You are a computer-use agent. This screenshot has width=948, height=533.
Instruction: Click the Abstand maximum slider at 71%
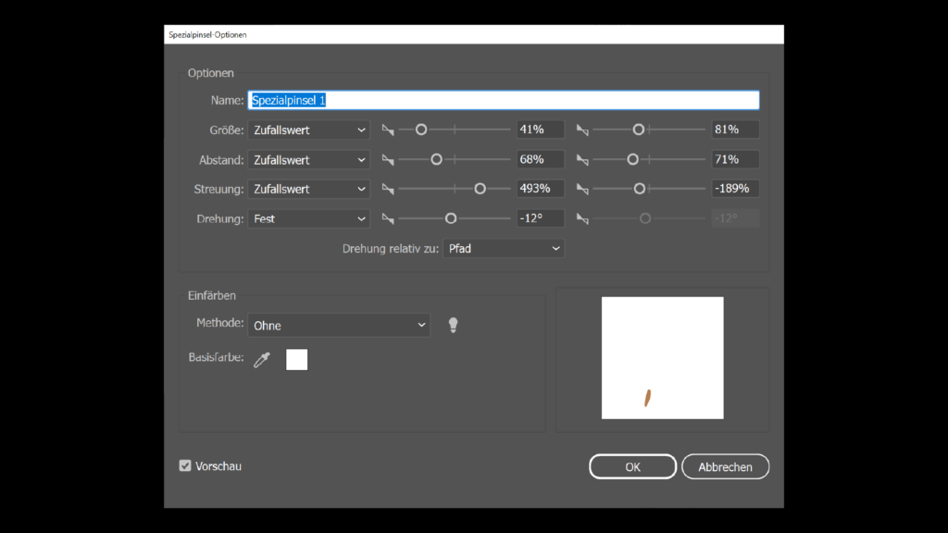[x=632, y=159]
